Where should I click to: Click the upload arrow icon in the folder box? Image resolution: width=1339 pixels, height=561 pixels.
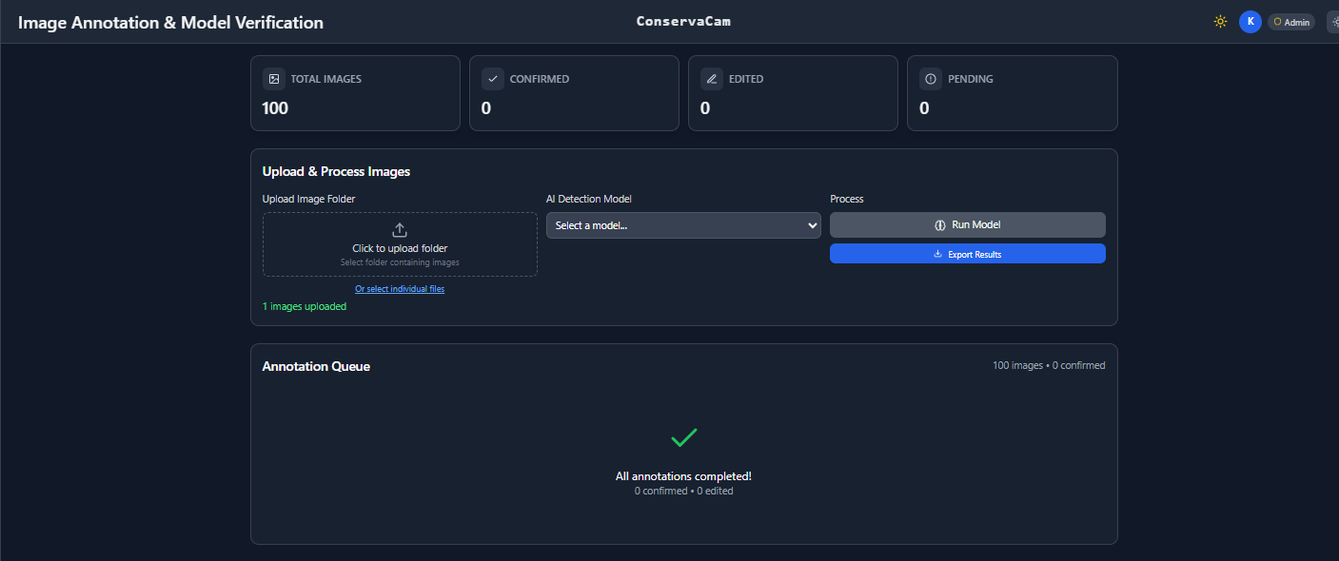(x=399, y=229)
